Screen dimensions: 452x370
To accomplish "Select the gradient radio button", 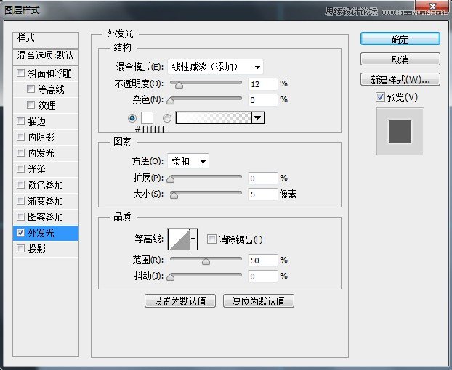I will [x=167, y=118].
